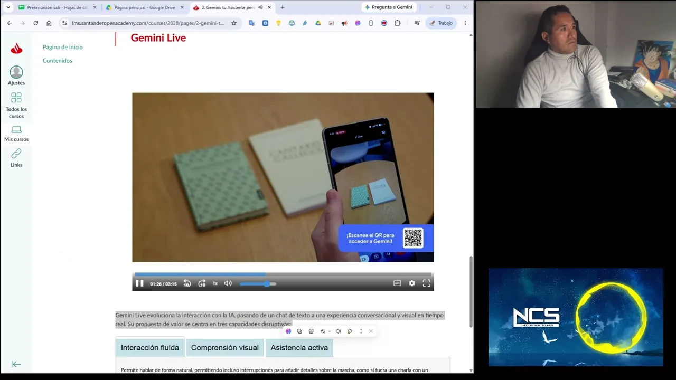Open the Google Translate extension
The width and height of the screenshot is (676, 380).
pyautogui.click(x=252, y=23)
